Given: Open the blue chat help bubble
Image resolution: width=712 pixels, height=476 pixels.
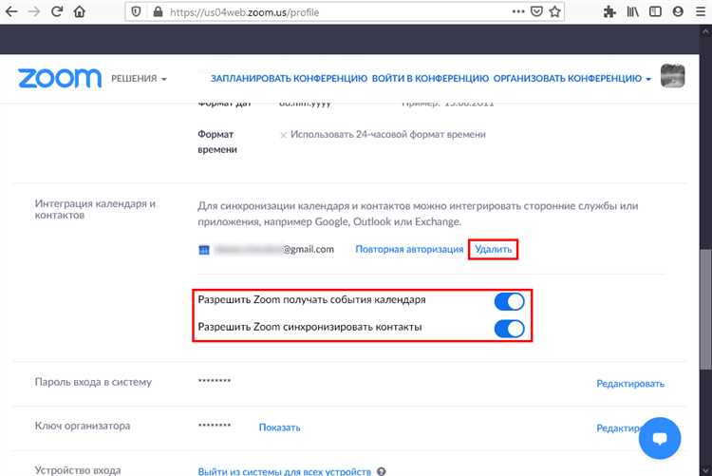Looking at the screenshot, I should click(x=660, y=438).
